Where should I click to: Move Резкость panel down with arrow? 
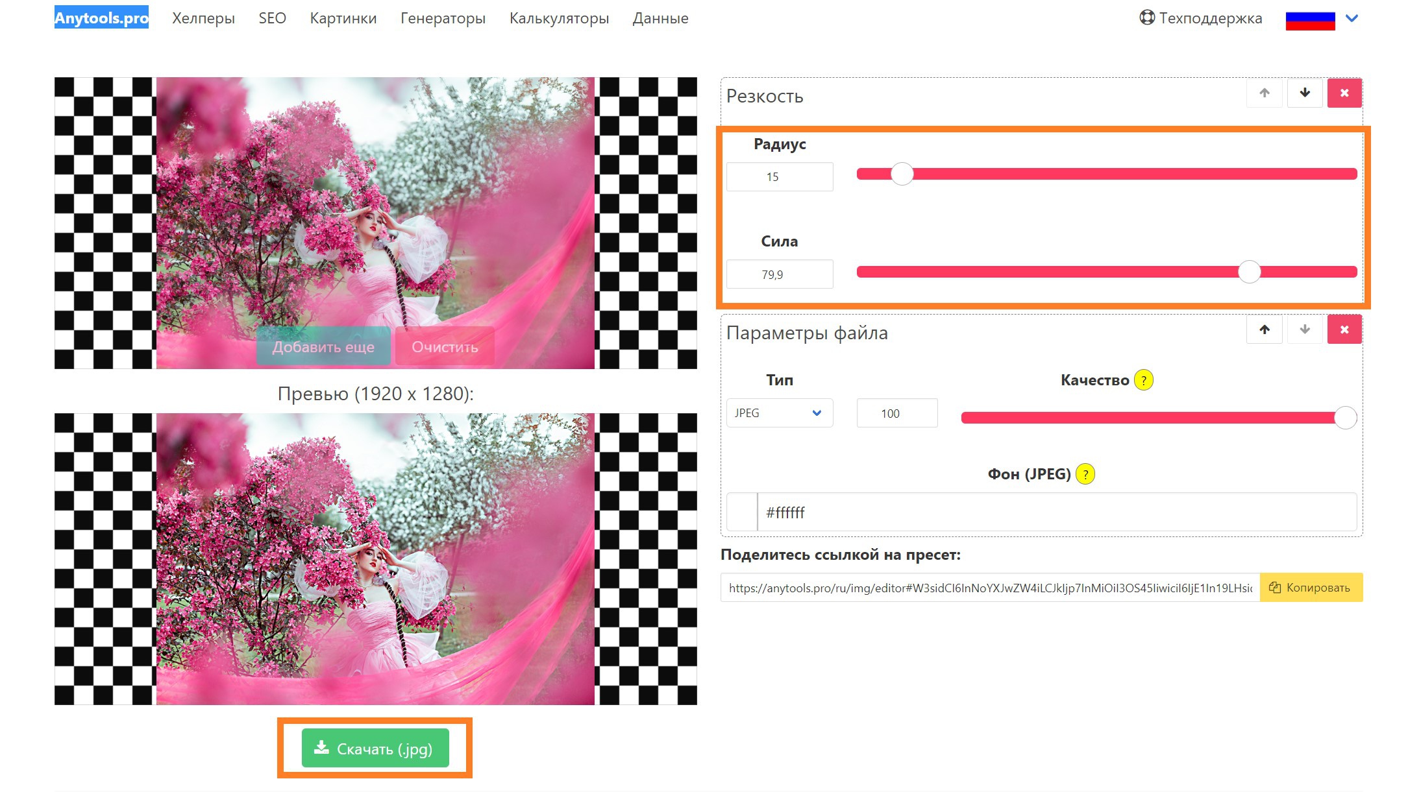click(x=1304, y=93)
